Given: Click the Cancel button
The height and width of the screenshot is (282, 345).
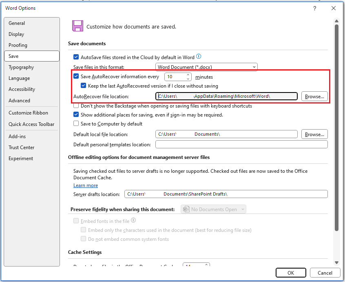Looking at the screenshot, I should tap(325, 273).
